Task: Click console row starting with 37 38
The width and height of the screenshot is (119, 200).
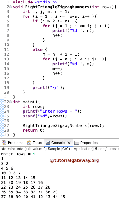Action: pyautogui.click(x=33, y=197)
